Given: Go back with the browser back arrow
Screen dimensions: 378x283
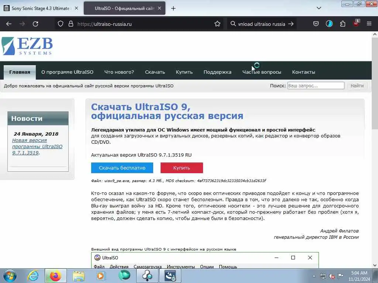Looking at the screenshot, I should click(9, 24).
